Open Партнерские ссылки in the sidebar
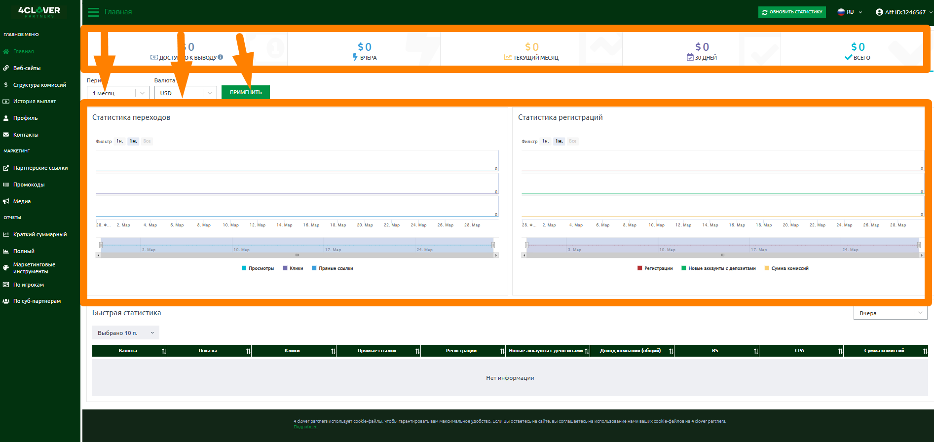934x442 pixels. [x=40, y=168]
